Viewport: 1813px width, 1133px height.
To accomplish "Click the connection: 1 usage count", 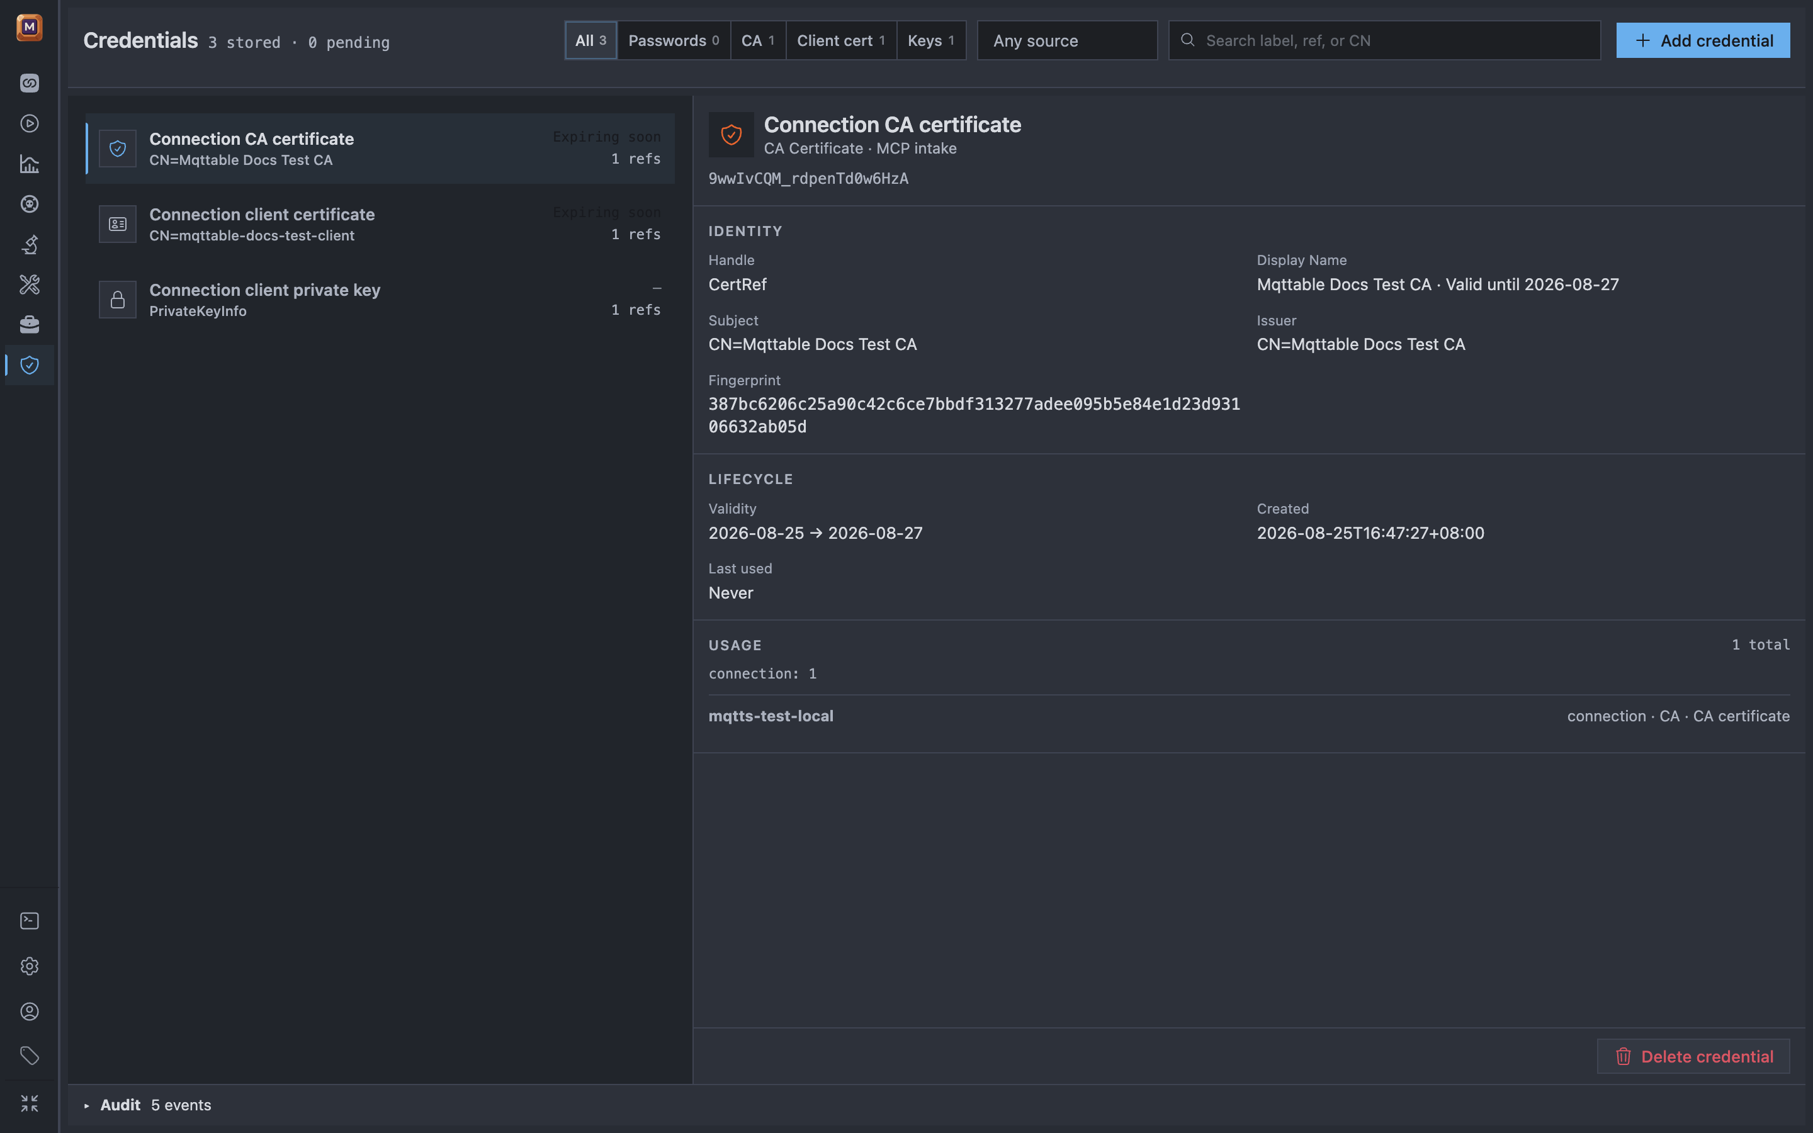I will (763, 674).
